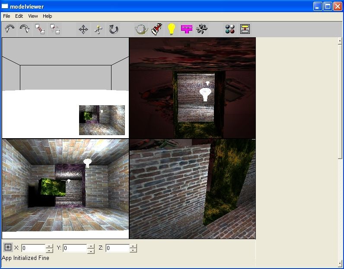Increase the Z value with up arrow

click(x=133, y=246)
